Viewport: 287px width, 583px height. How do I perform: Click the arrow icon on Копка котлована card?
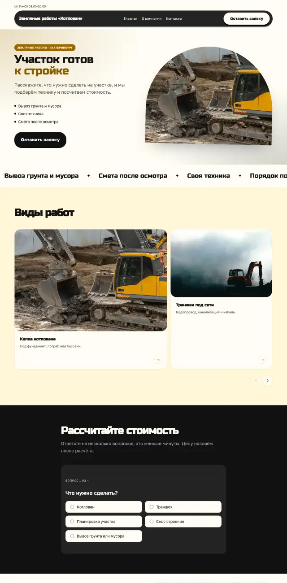(x=157, y=359)
